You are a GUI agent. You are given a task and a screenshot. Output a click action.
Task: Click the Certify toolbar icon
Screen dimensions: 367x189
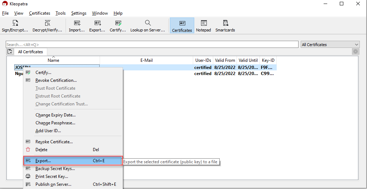[x=118, y=26]
